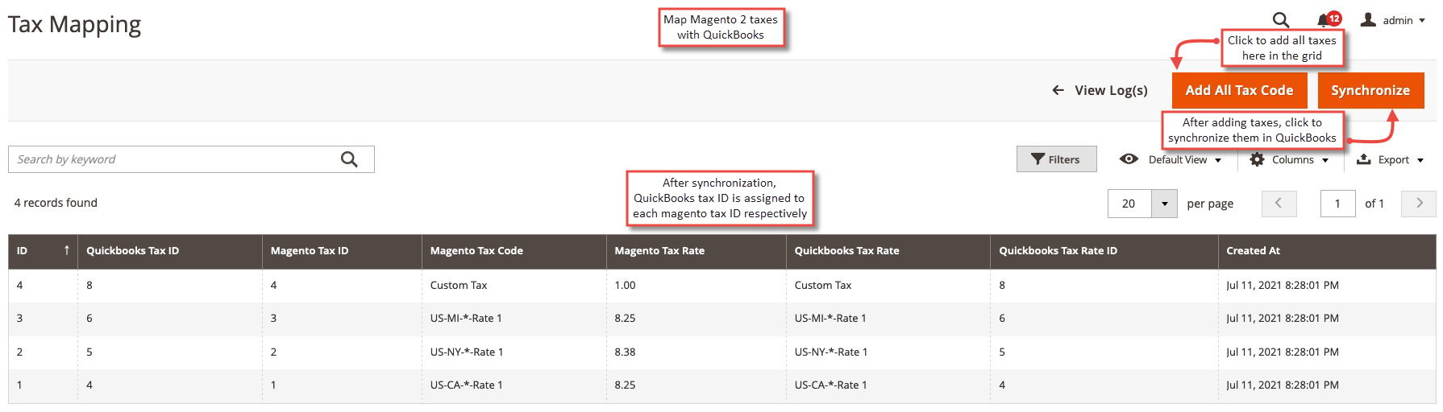Click the 1.00 Magento Tax Rate value
This screenshot has height=412, width=1443.
[x=625, y=285]
